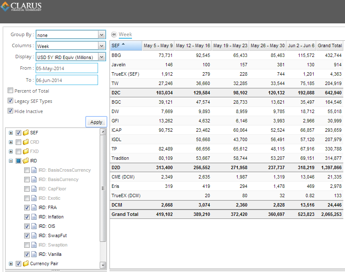Click the TrueEX (SEF) row label

coord(126,74)
